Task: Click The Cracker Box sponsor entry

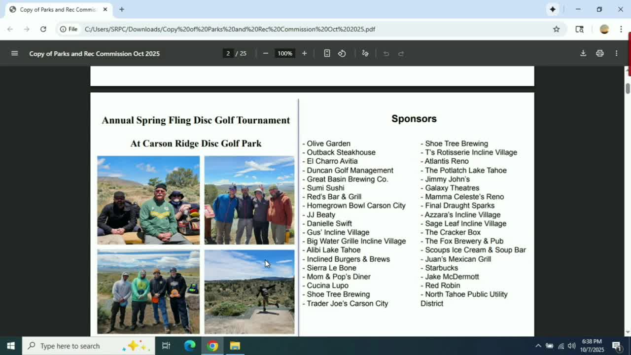Action: 451,232
